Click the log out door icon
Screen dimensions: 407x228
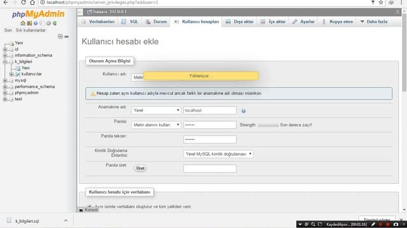(x=29, y=23)
